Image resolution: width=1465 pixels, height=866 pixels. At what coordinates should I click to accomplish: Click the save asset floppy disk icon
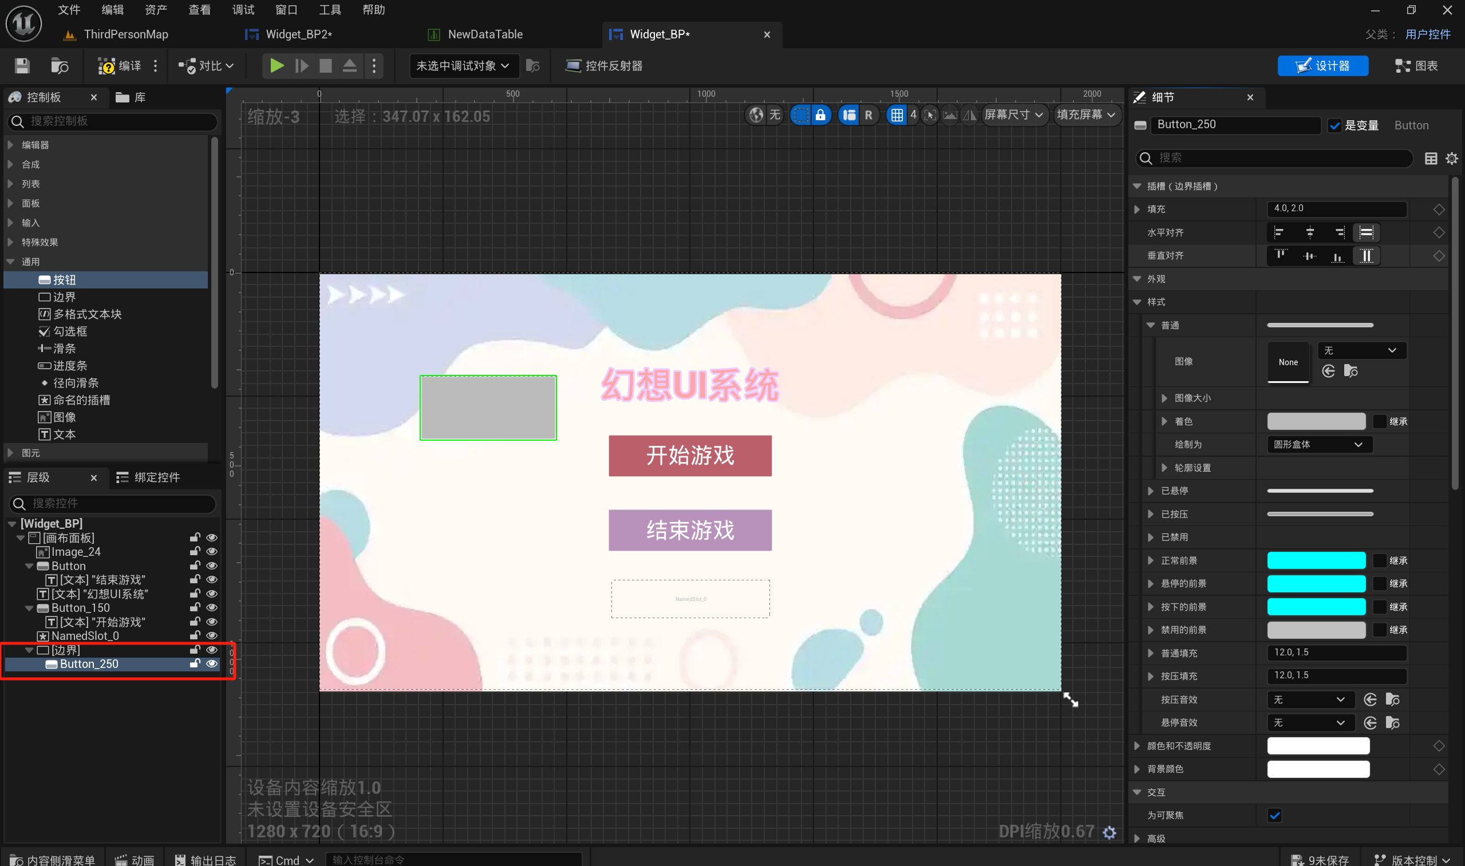[x=22, y=66]
